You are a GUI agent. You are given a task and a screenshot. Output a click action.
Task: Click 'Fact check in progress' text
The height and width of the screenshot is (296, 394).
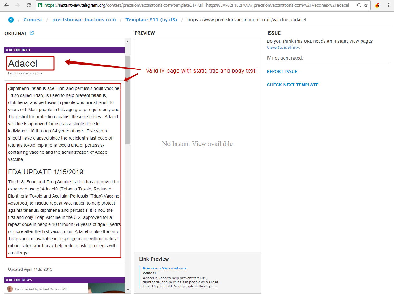click(x=25, y=73)
